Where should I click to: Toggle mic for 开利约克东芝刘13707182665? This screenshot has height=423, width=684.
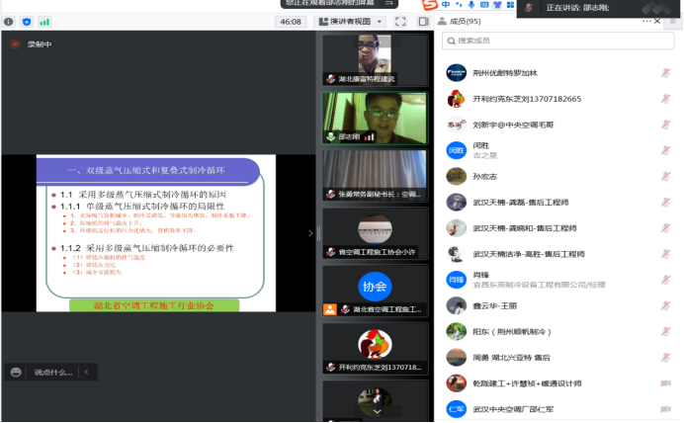[665, 99]
